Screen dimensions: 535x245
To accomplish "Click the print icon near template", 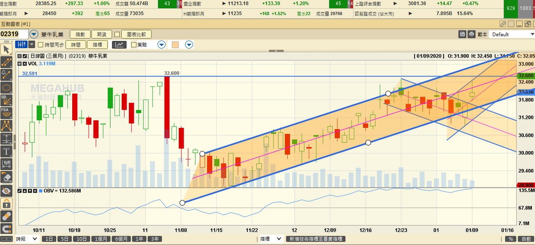I will (x=472, y=34).
